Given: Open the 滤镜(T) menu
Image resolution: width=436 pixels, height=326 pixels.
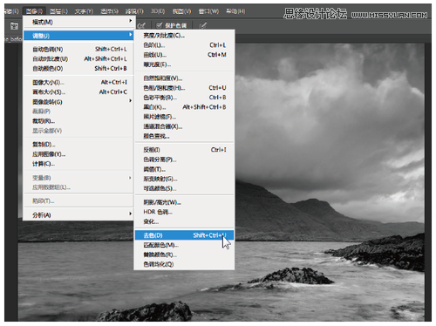Looking at the screenshot, I should [x=134, y=11].
